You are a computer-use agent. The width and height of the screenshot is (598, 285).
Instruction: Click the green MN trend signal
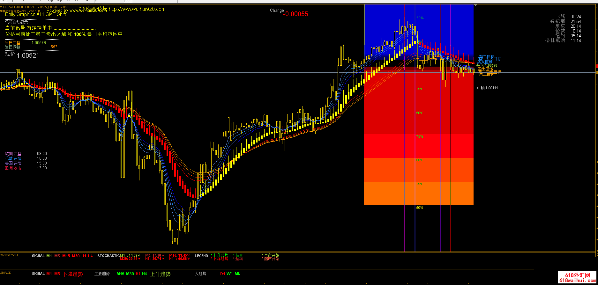[237, 274]
